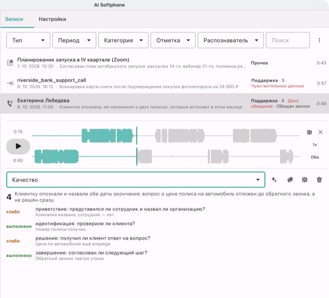Save the audio with the player save icon
This screenshot has width=329, height=298.
coord(309,132)
